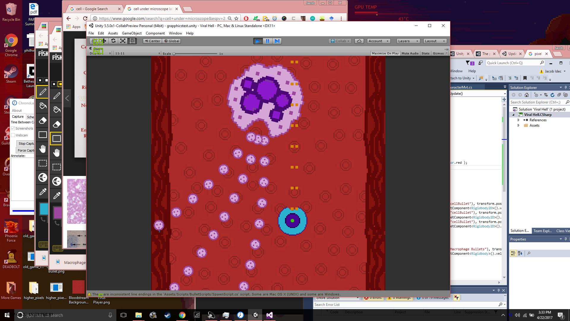Pause the game with Pause button
This screenshot has height=321, width=570.
coord(267,41)
